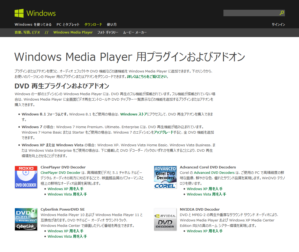This screenshot has width=299, height=252.
Task: Open the '使い方' menu
Action: (x=112, y=25)
